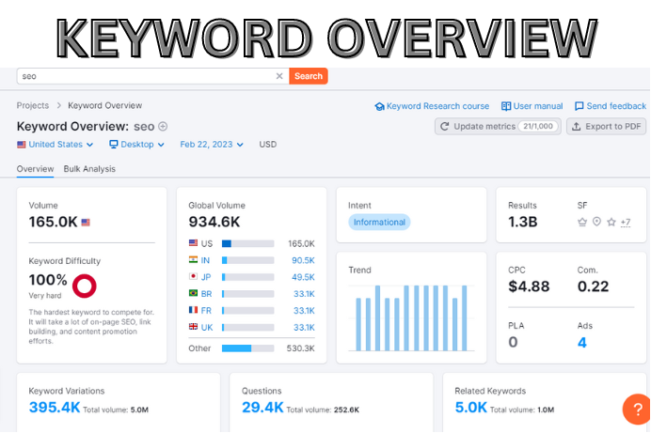Click the US global volume bar
The height and width of the screenshot is (433, 651).
(247, 243)
